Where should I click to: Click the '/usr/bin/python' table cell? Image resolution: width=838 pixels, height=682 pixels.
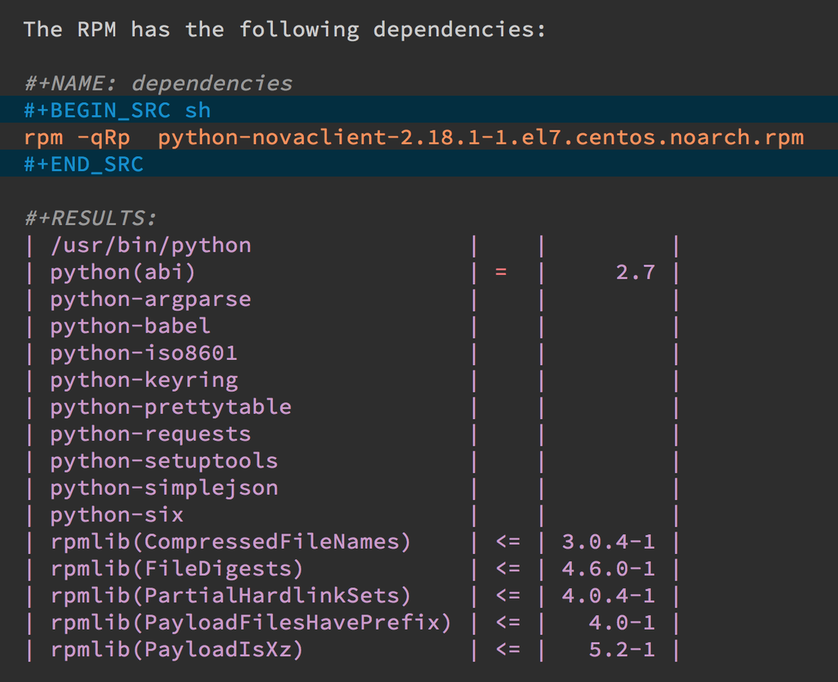point(151,246)
